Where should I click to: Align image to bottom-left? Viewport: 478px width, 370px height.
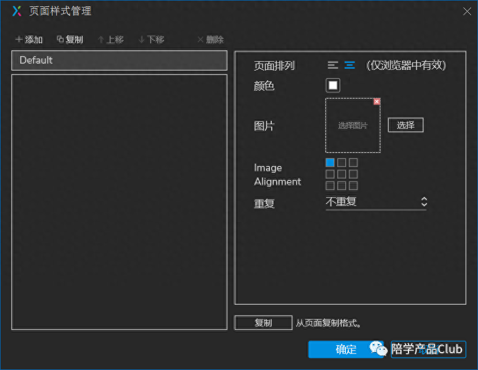point(330,186)
